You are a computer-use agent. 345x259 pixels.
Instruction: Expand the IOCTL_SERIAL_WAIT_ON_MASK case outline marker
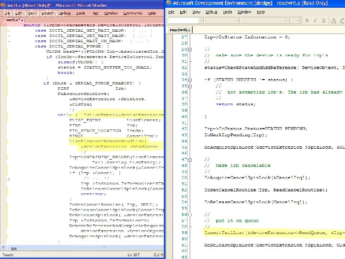point(9,41)
